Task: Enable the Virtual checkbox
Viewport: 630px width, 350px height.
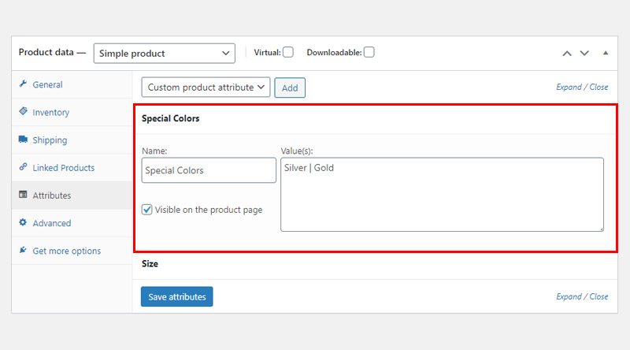Action: coord(288,52)
